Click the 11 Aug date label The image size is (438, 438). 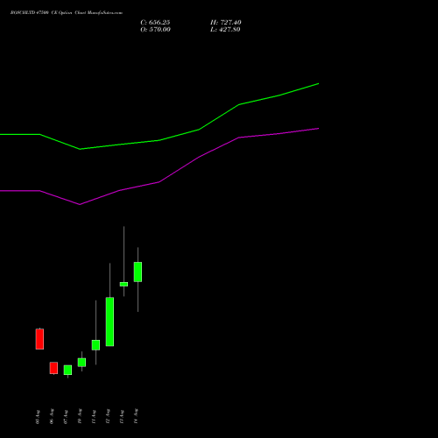(x=94, y=417)
